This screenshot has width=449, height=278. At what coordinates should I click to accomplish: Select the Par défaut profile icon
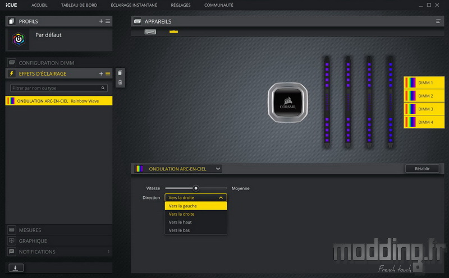click(19, 39)
